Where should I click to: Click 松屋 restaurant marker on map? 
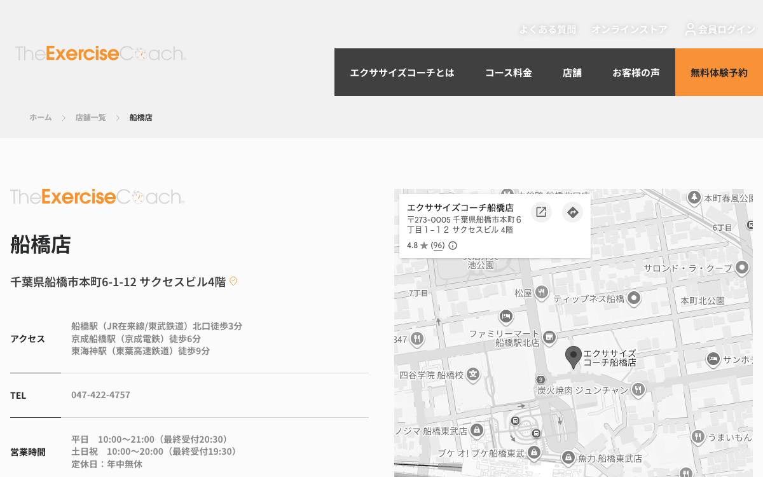[541, 292]
